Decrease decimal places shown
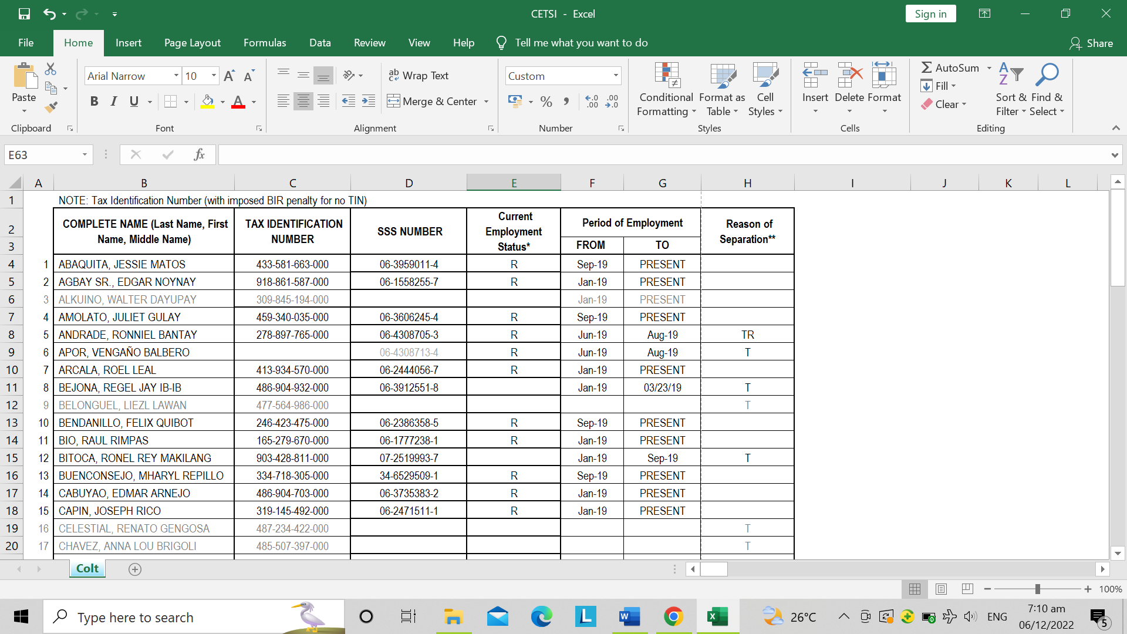Viewport: 1127px width, 634px height. pos(612,102)
